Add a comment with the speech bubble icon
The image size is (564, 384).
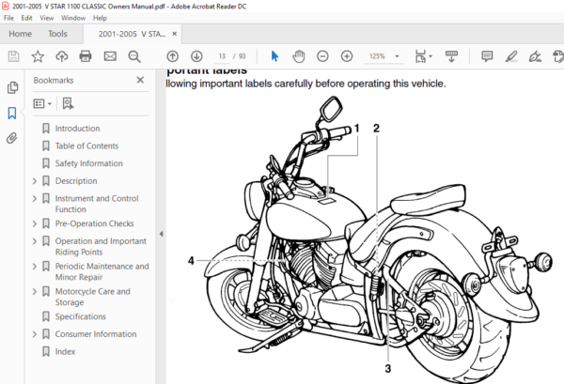487,56
